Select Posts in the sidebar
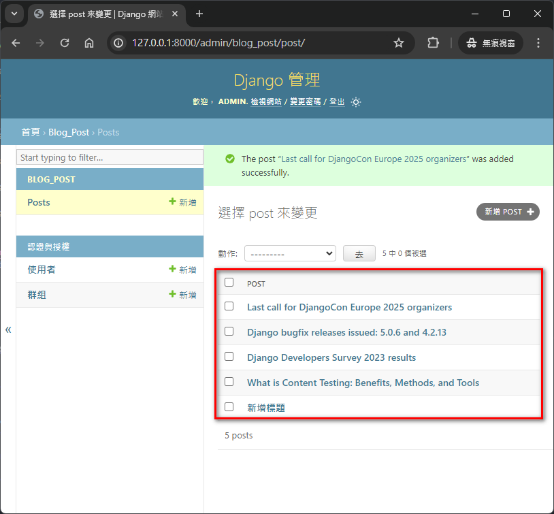The height and width of the screenshot is (514, 554). click(39, 202)
